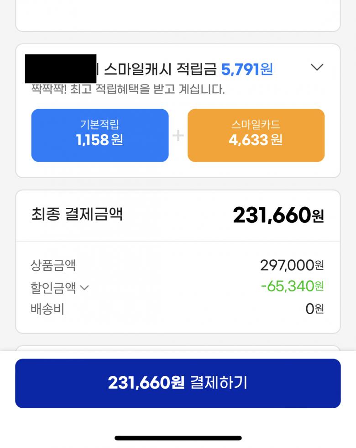Expand the 할인금액 details chevron
The image size is (356, 448).
[84, 288]
